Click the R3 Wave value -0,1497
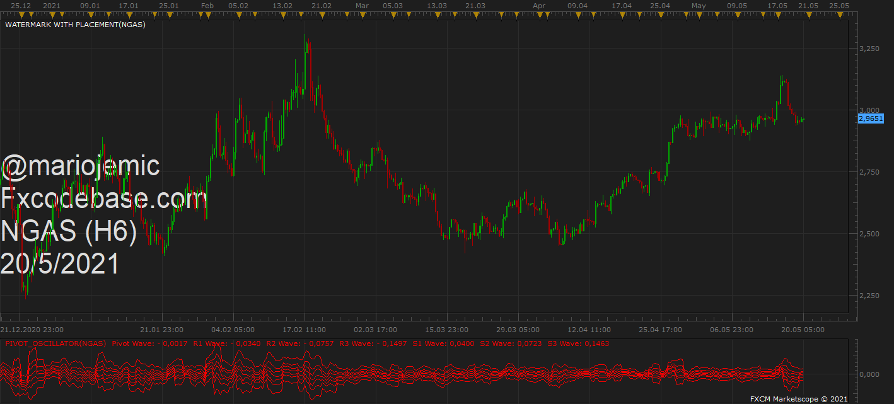This screenshot has height=404, width=894. (x=393, y=343)
